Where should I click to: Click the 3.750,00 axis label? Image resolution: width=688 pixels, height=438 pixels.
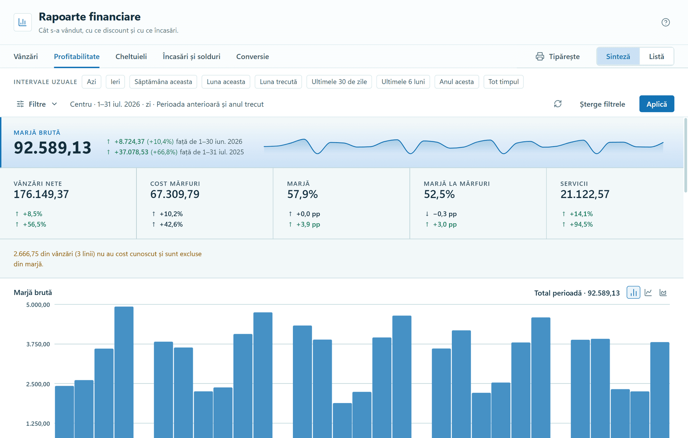coord(38,344)
